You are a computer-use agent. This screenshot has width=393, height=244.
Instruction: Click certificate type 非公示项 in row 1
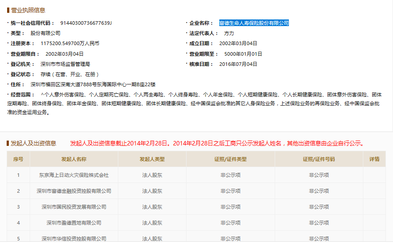(230, 175)
